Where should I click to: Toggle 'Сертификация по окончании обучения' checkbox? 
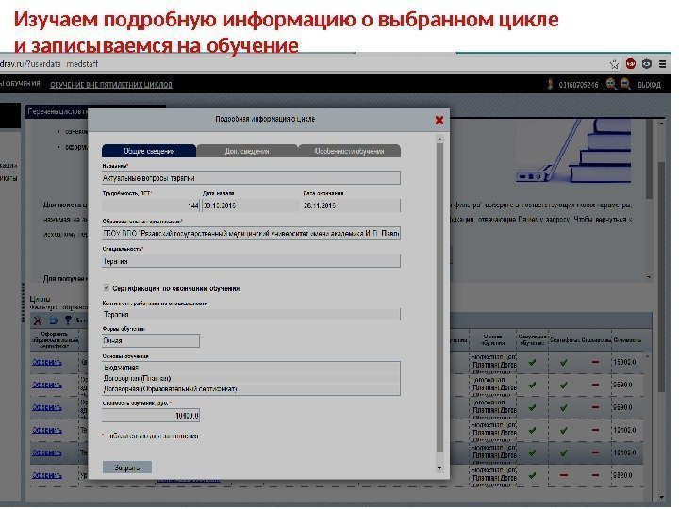pos(106,287)
